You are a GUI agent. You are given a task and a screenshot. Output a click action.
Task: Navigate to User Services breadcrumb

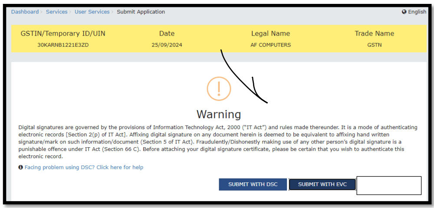[x=92, y=12]
